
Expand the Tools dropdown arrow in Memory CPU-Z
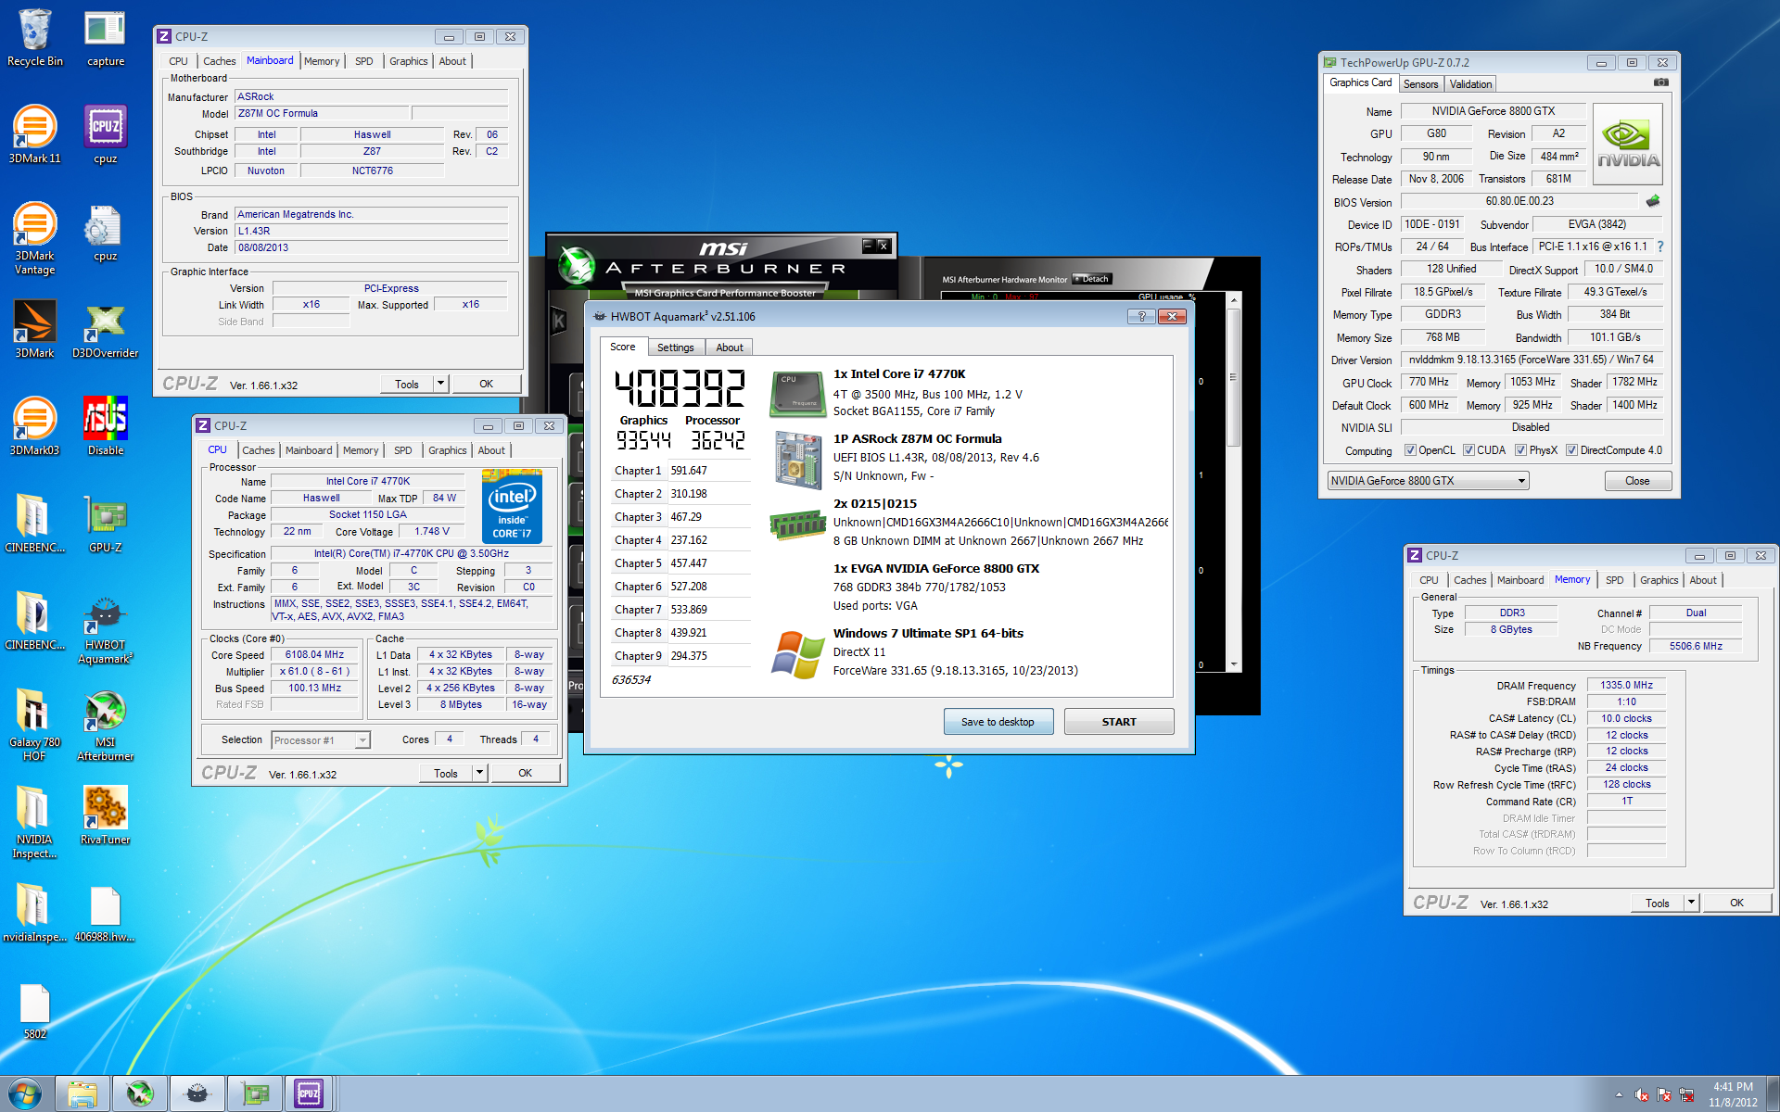pos(1691,903)
